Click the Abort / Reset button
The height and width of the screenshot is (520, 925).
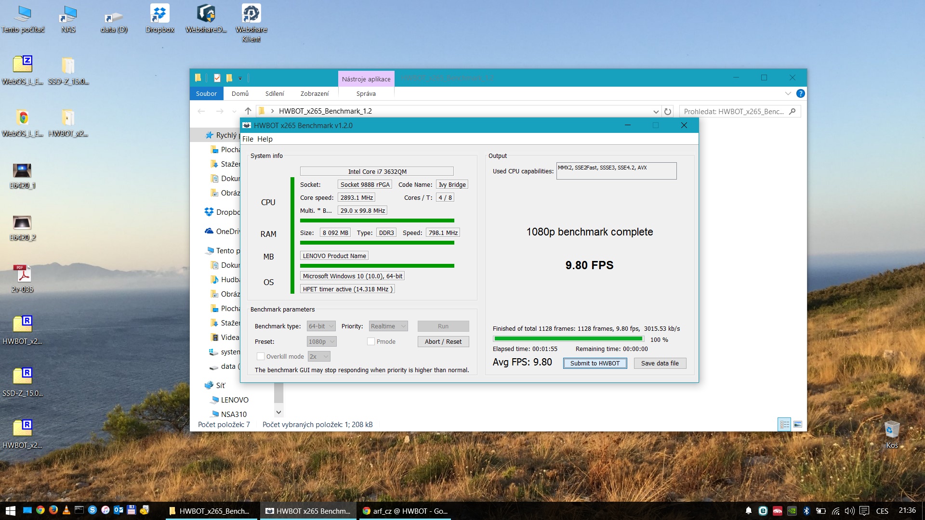443,341
